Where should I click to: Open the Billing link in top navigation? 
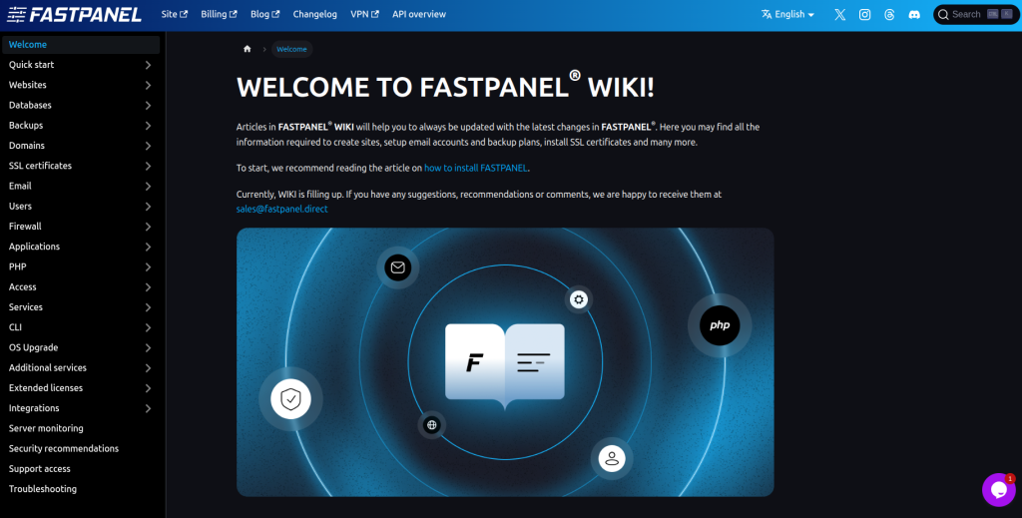[x=219, y=14]
